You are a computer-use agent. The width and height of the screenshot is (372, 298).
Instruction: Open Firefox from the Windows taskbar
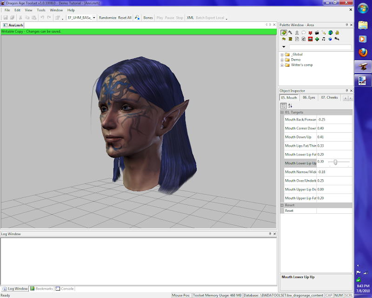(363, 53)
